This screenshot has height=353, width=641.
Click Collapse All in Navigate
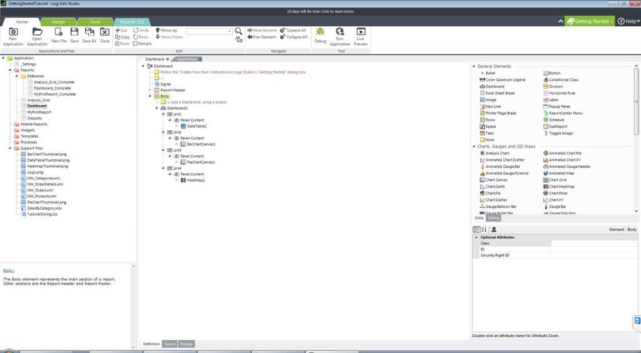coord(294,37)
